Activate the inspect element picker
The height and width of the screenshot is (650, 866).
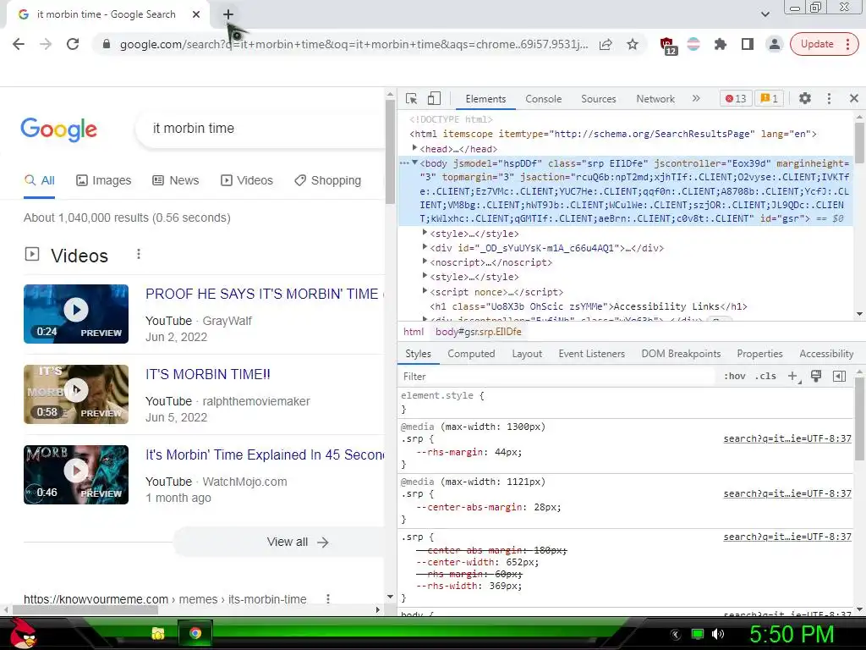click(412, 99)
